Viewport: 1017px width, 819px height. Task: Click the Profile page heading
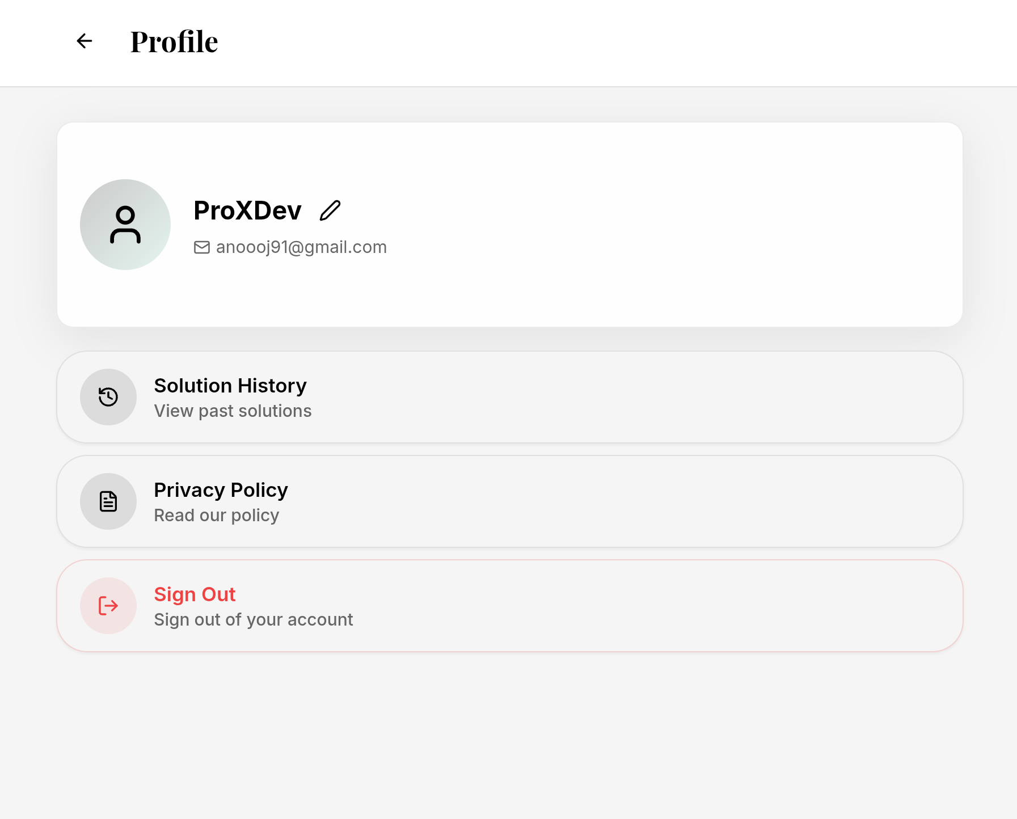click(x=174, y=41)
